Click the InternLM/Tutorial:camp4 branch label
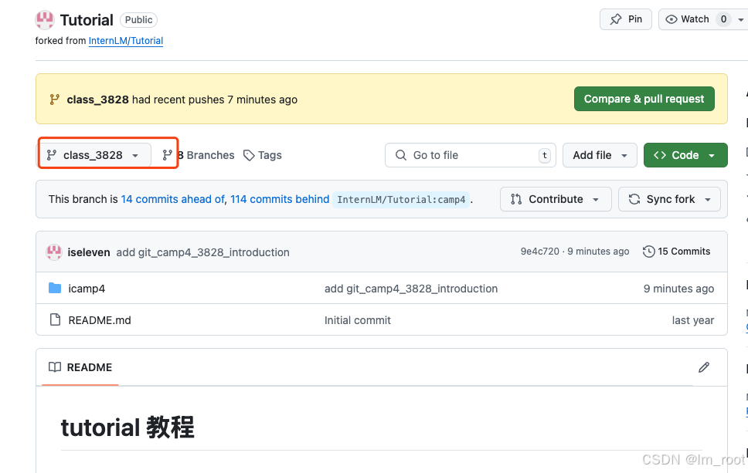The image size is (748, 473). click(401, 200)
